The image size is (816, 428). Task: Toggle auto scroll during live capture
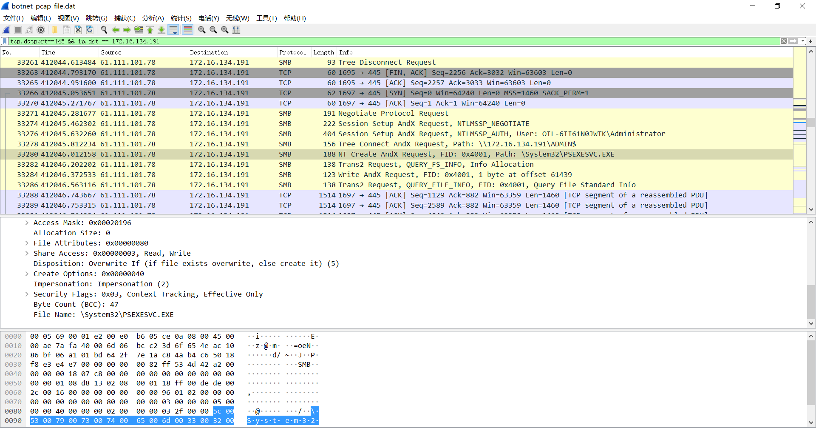click(173, 30)
